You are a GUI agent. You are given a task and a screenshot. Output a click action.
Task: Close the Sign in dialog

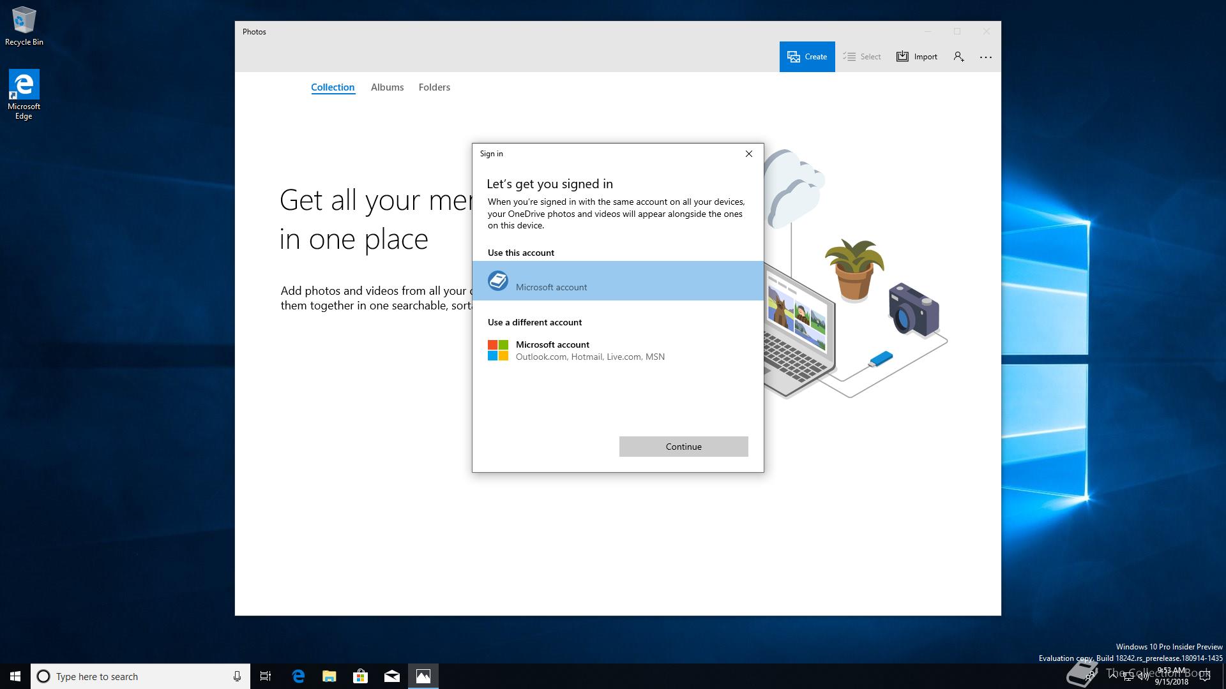click(749, 154)
